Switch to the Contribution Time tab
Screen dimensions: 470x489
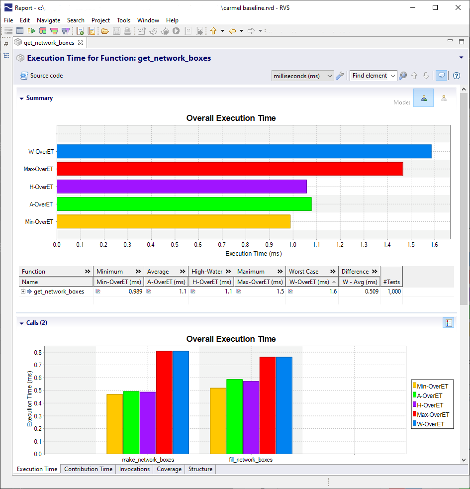click(x=88, y=469)
